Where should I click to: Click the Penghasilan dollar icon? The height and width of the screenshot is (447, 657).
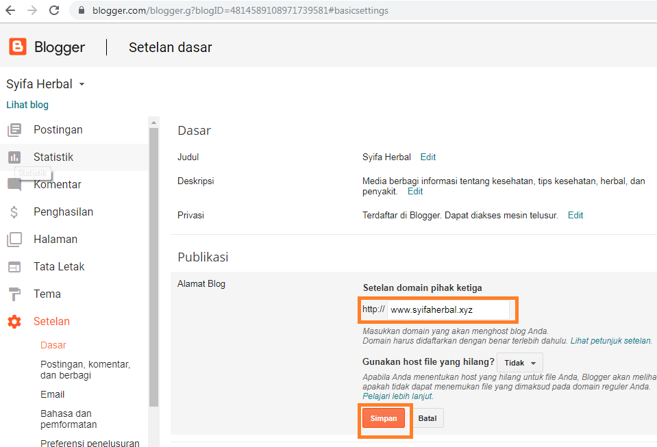tap(14, 212)
